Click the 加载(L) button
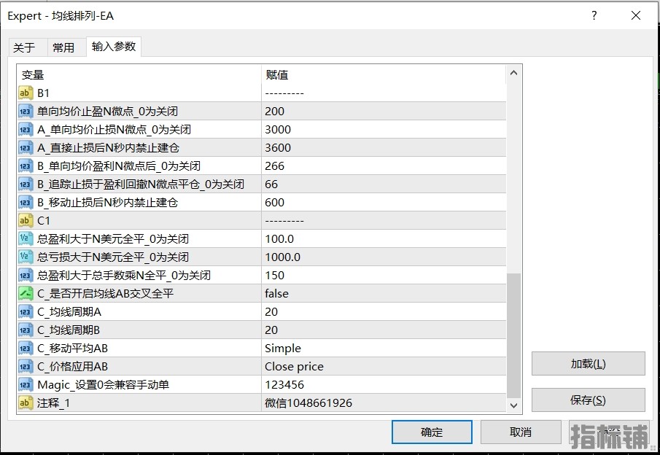This screenshot has width=660, height=455. pyautogui.click(x=588, y=364)
